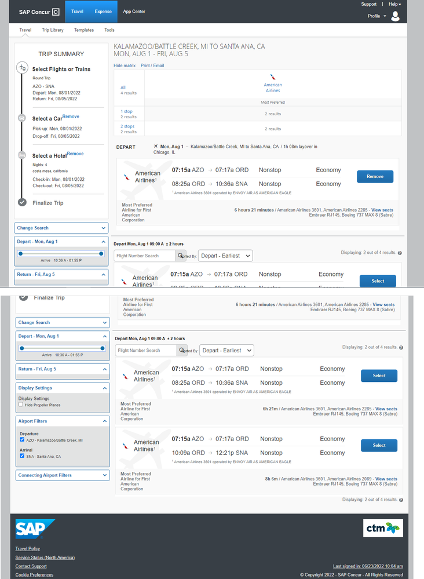Open the Tools sub-tab
Image resolution: width=424 pixels, height=579 pixels.
[109, 30]
